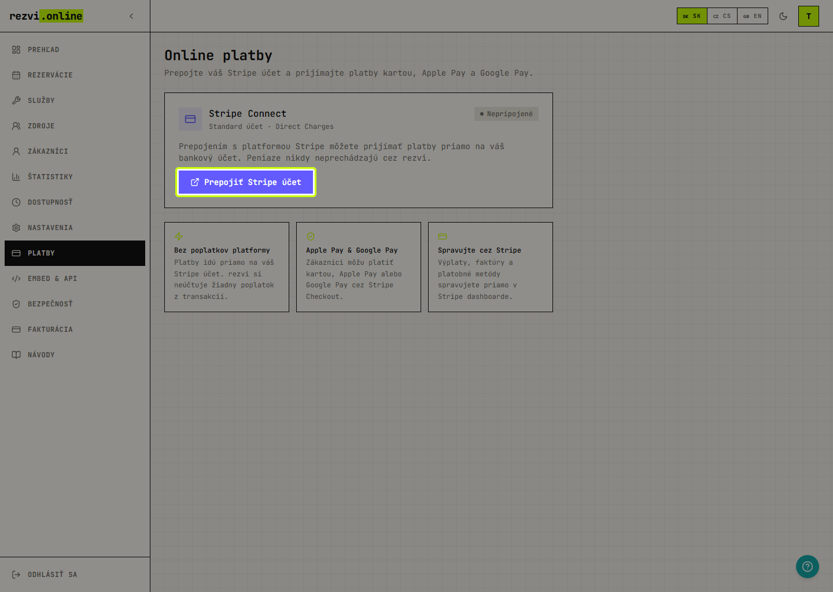This screenshot has height=592, width=833.
Task: Click the Nastavenia gear icon
Action: pyautogui.click(x=16, y=228)
